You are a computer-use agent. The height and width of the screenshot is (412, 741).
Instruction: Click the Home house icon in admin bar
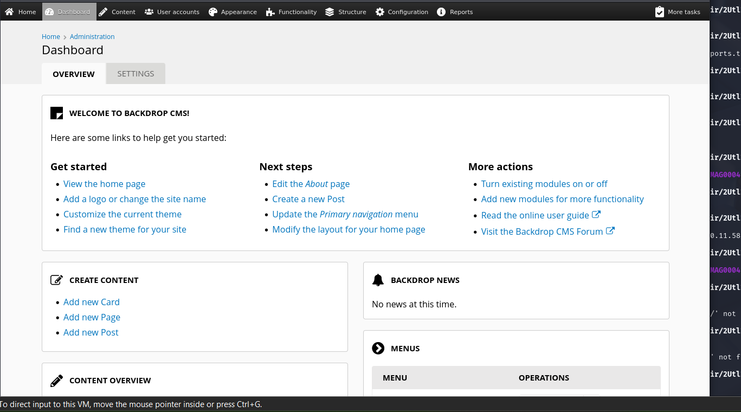pos(9,12)
